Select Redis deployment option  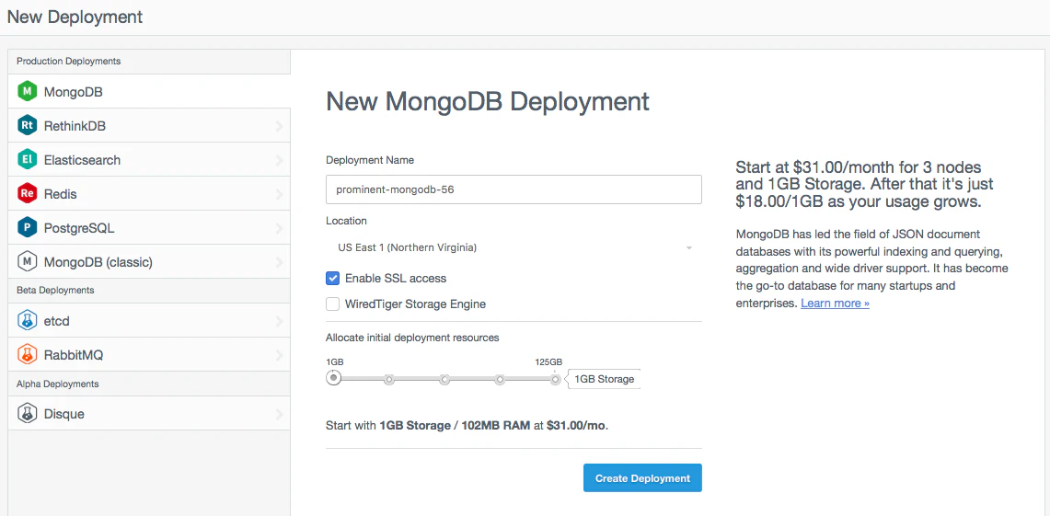(149, 193)
